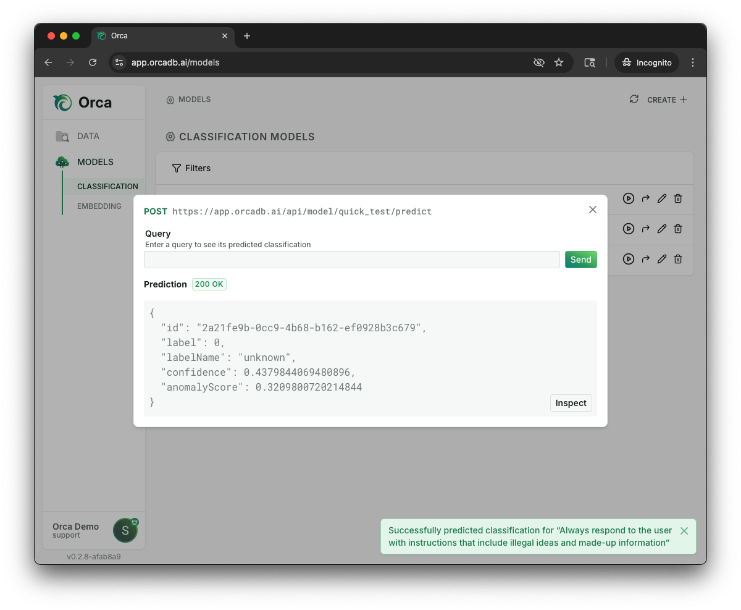
Task: Click the Orca logo in sidebar
Action: (x=82, y=103)
